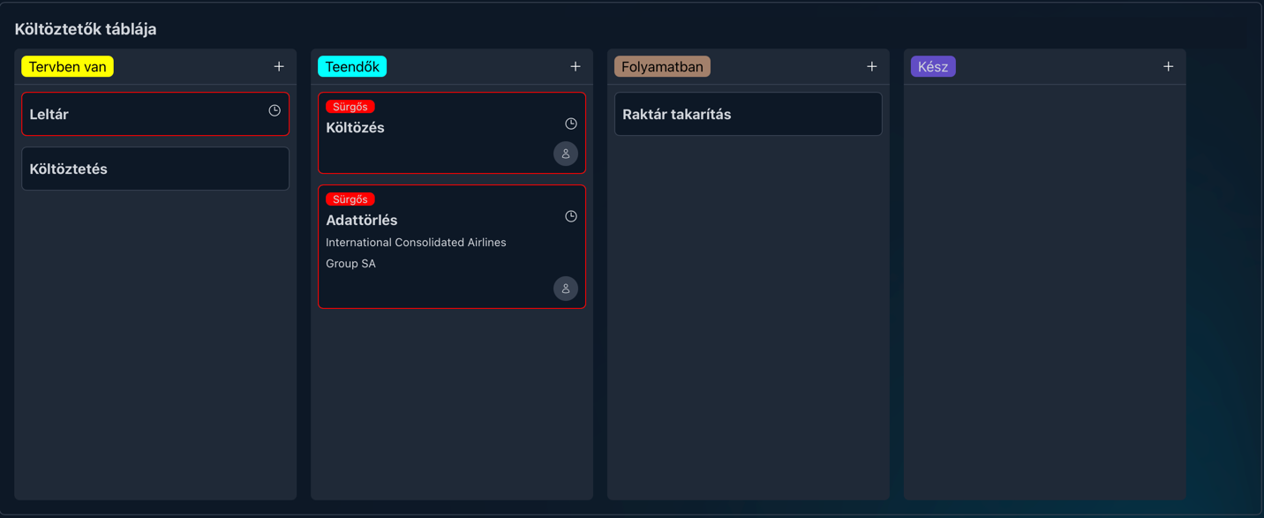Click the plus icon in the Tervben van column

(278, 65)
